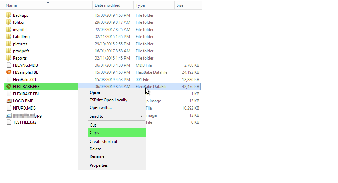Viewport: 338px width, 183px height.
Task: Choose Create shortcut menu entry
Action: point(117,141)
